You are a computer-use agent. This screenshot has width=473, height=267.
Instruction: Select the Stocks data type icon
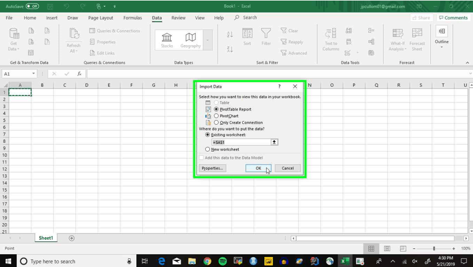coord(167,37)
